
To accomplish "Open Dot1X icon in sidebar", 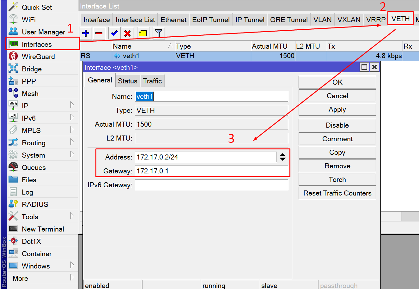I will click(x=13, y=241).
